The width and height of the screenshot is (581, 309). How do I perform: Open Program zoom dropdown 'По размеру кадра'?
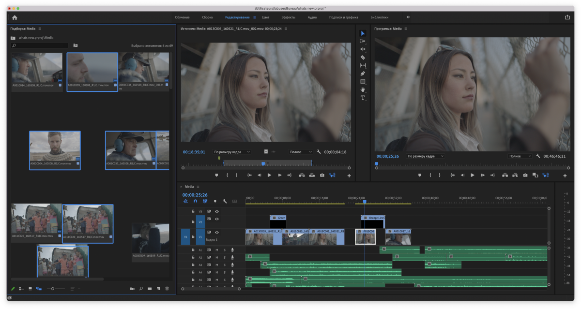point(426,156)
